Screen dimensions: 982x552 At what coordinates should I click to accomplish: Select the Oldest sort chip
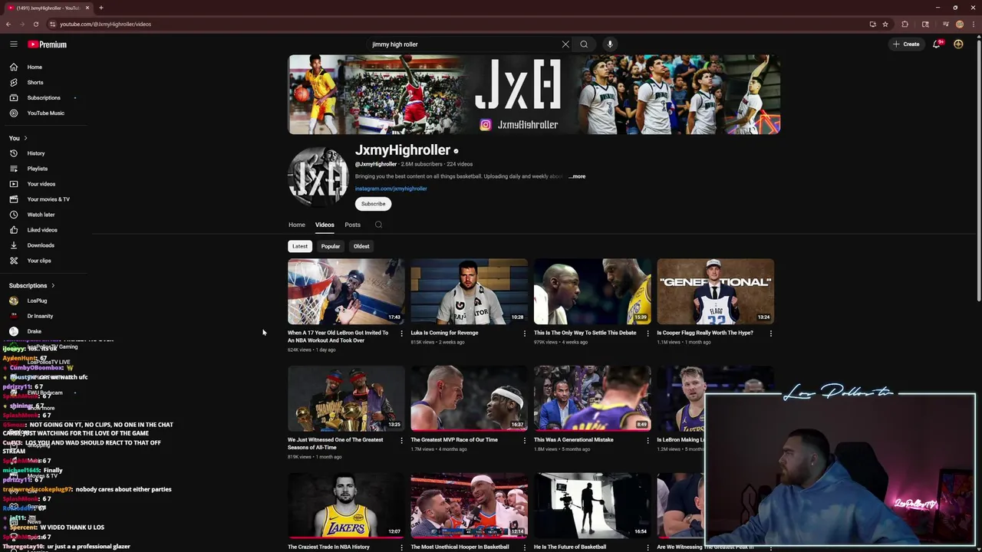pyautogui.click(x=361, y=246)
